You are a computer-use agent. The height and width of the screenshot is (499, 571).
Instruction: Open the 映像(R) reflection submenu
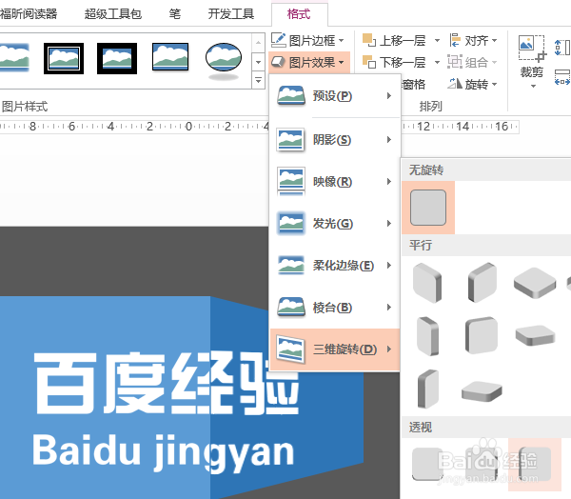click(335, 182)
